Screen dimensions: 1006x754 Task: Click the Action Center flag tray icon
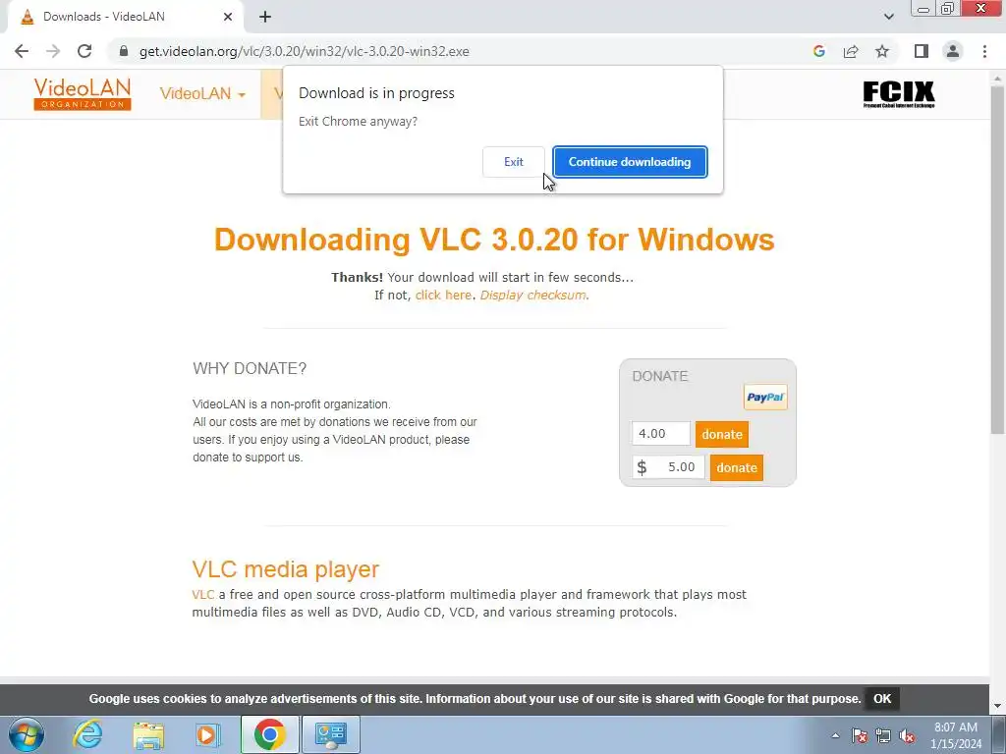(860, 735)
